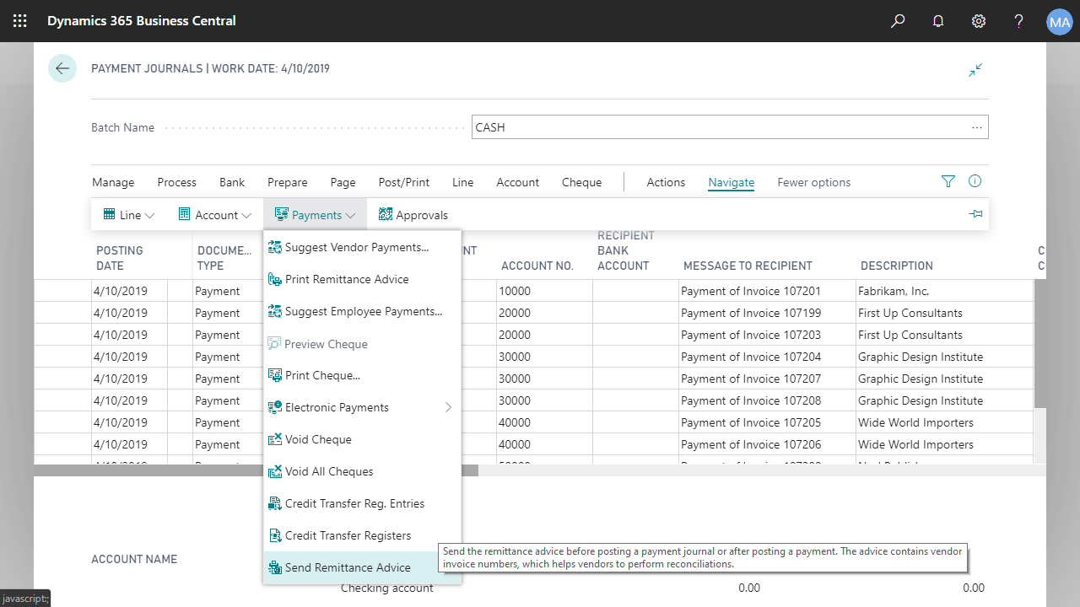Click the Void Cheque icon

point(275,439)
